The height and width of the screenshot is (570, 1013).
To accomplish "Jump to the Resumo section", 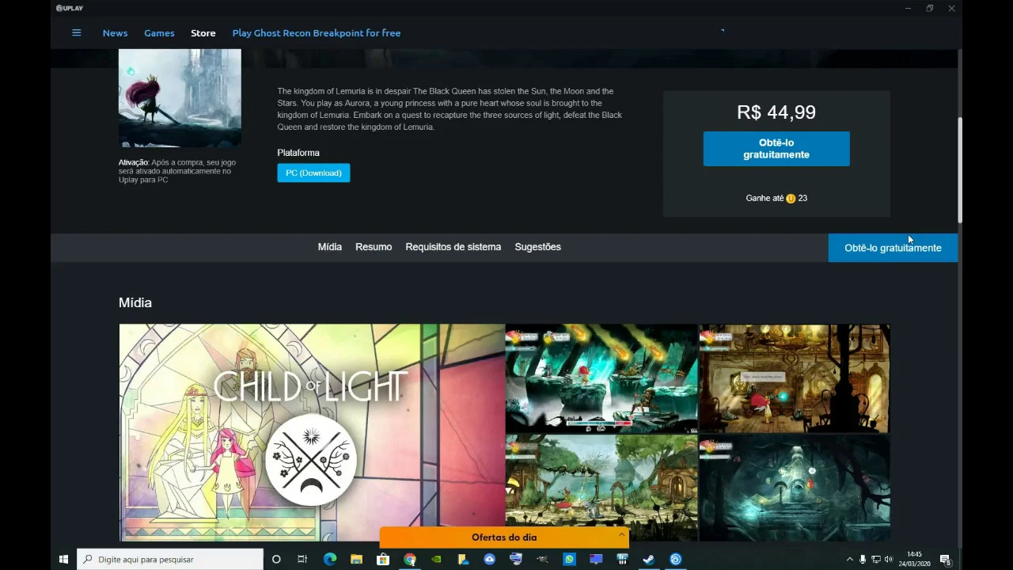I will 374,247.
